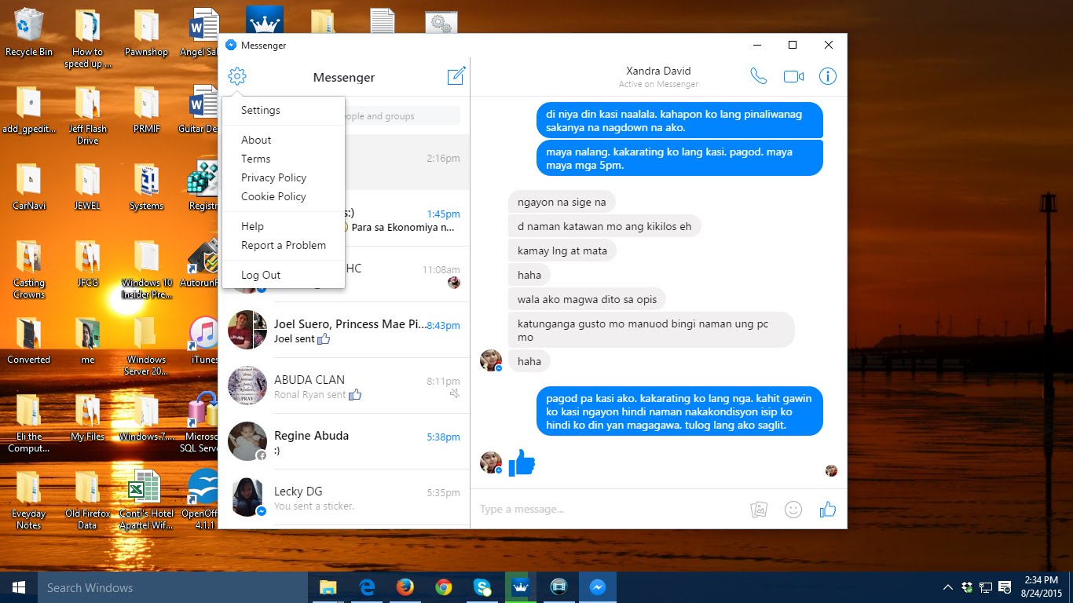Screen dimensions: 1073x603
Task: Log out of Messenger
Action: click(261, 275)
